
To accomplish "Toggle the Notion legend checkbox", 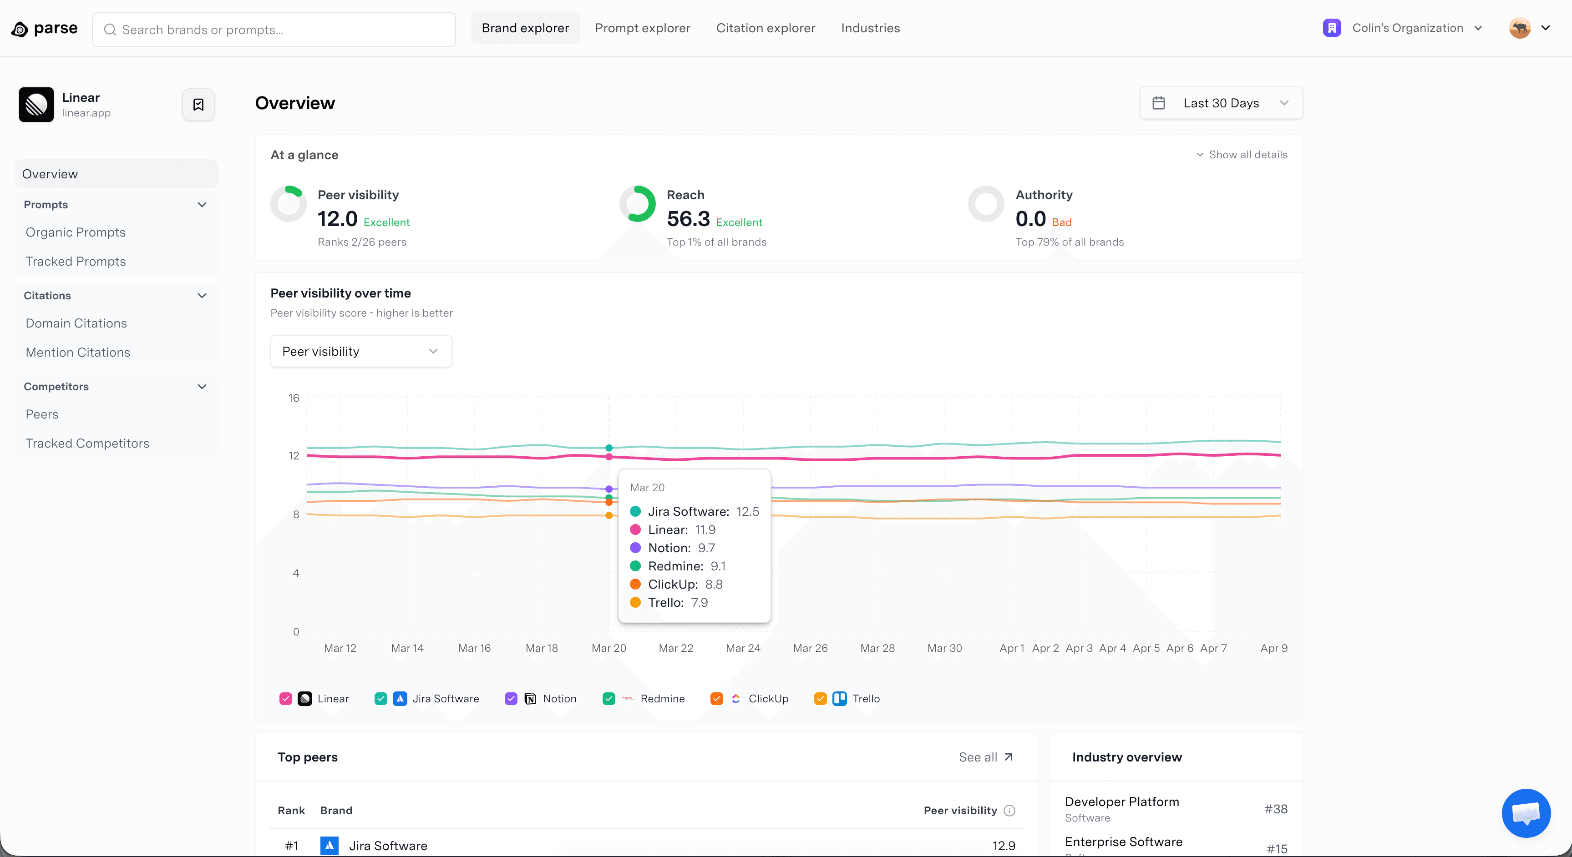I will (512, 698).
